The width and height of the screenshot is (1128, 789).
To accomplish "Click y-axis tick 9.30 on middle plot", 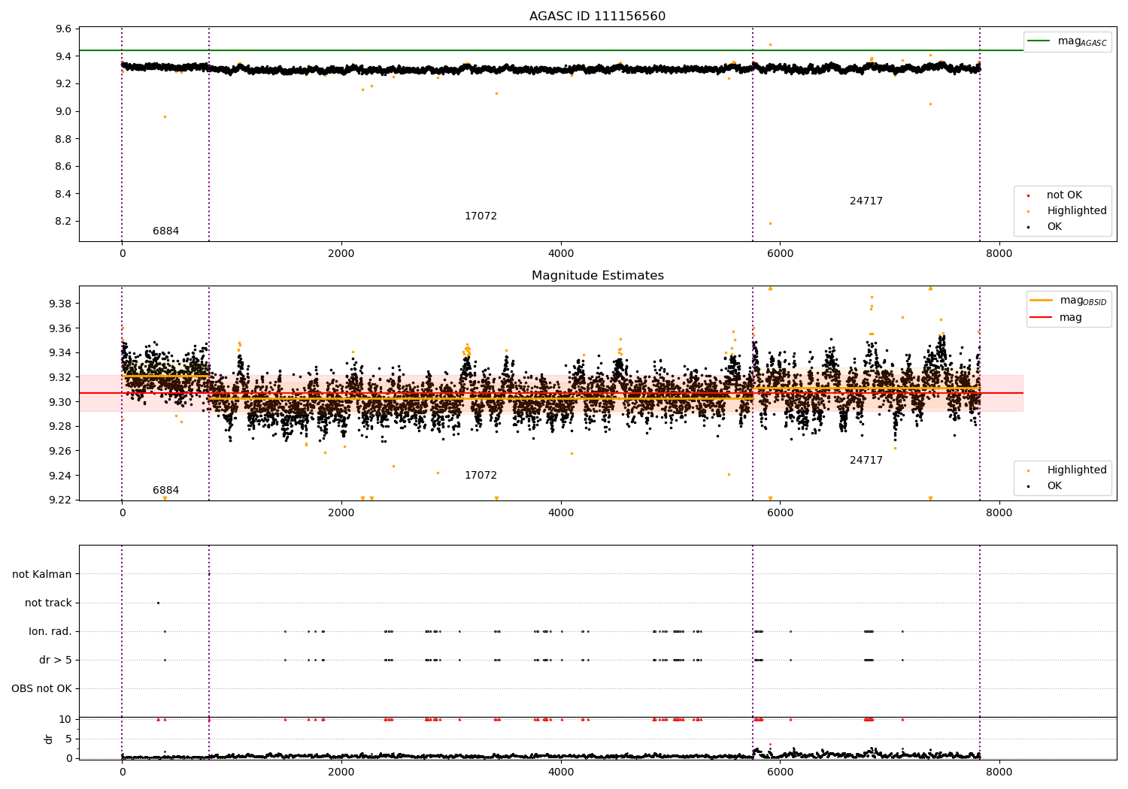I will 61,402.
